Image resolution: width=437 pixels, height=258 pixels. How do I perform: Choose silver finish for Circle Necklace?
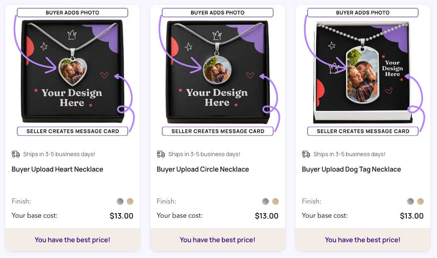pos(265,201)
